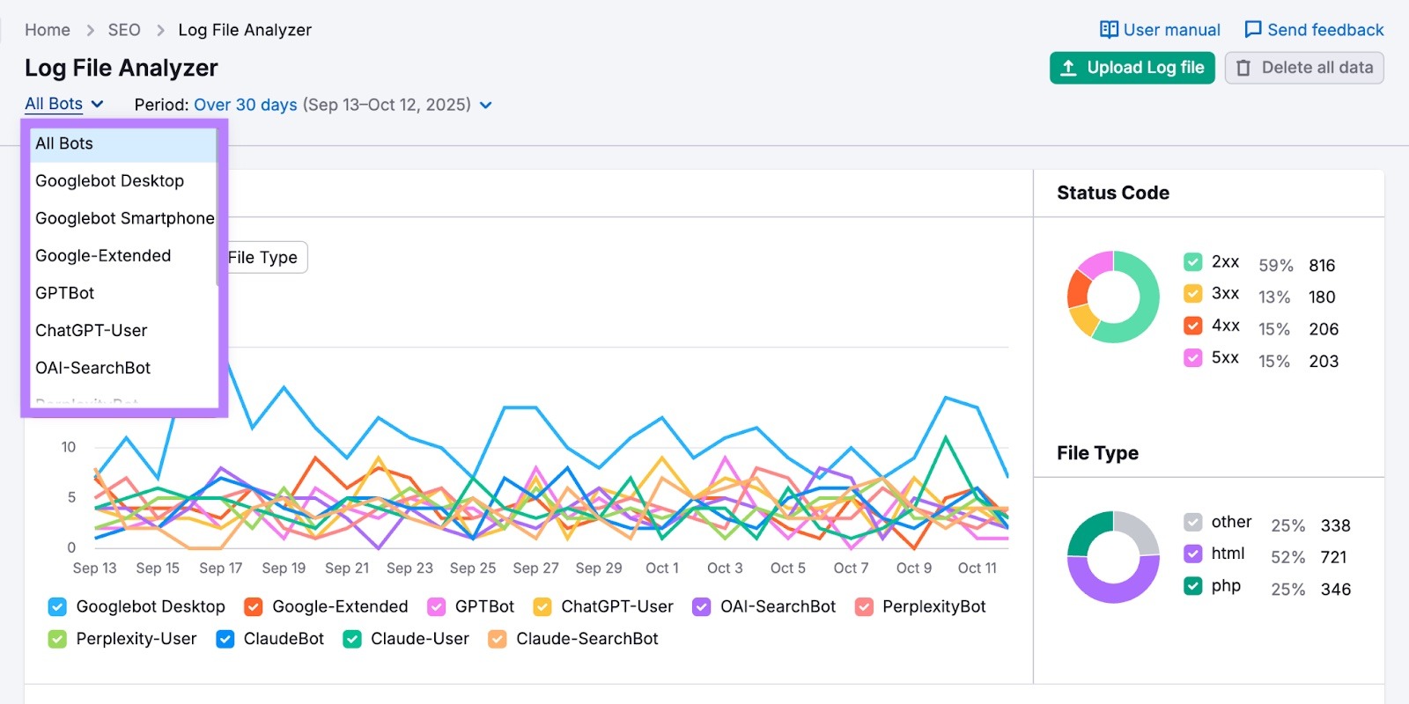
Task: Click the chevron after the period date range
Action: 485,106
